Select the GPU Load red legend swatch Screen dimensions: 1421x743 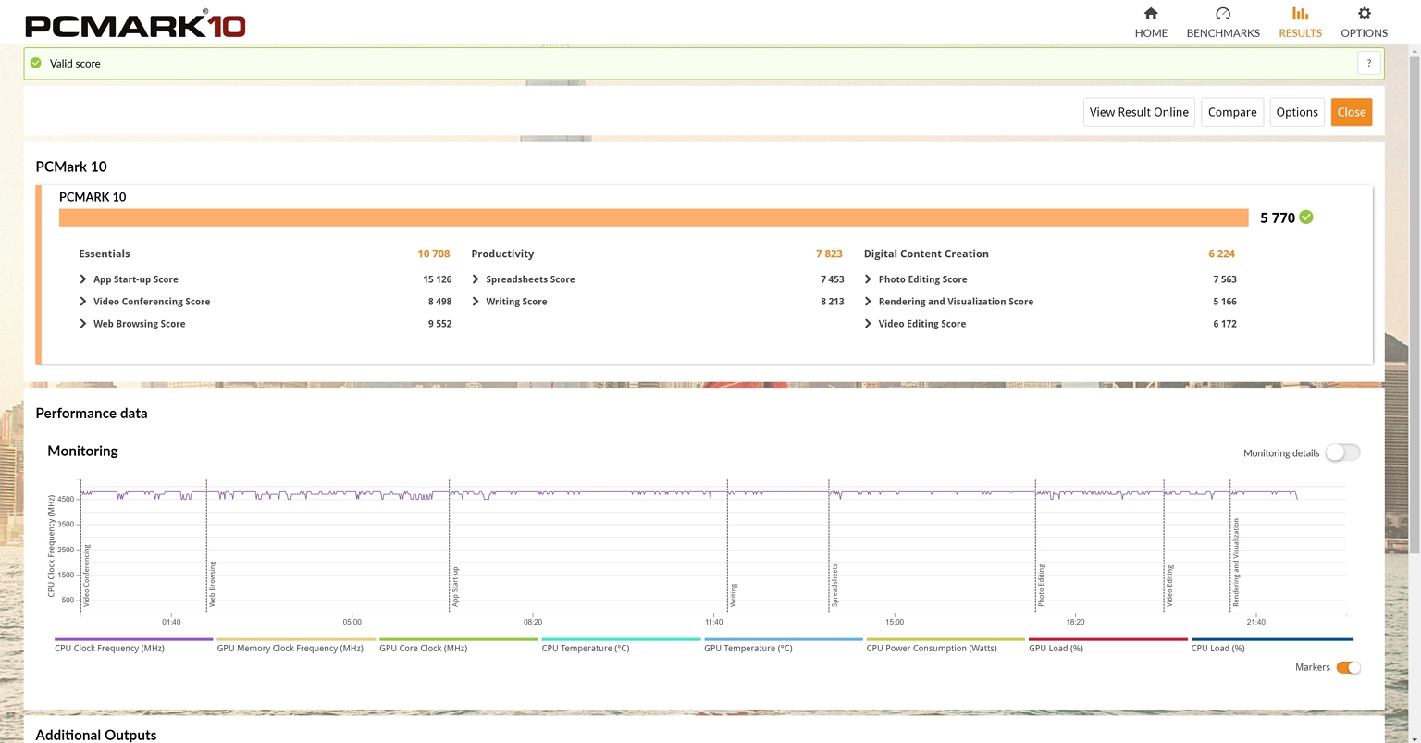(x=1108, y=639)
